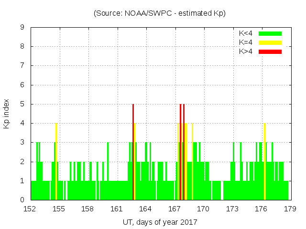Click the yellow K=4 legend swatch

click(x=270, y=42)
